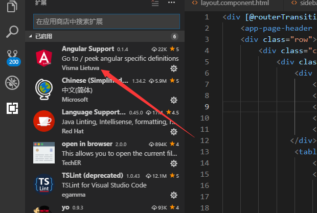Click the Visma Lietuva publisher name
The image size is (317, 213).
pos(80,68)
